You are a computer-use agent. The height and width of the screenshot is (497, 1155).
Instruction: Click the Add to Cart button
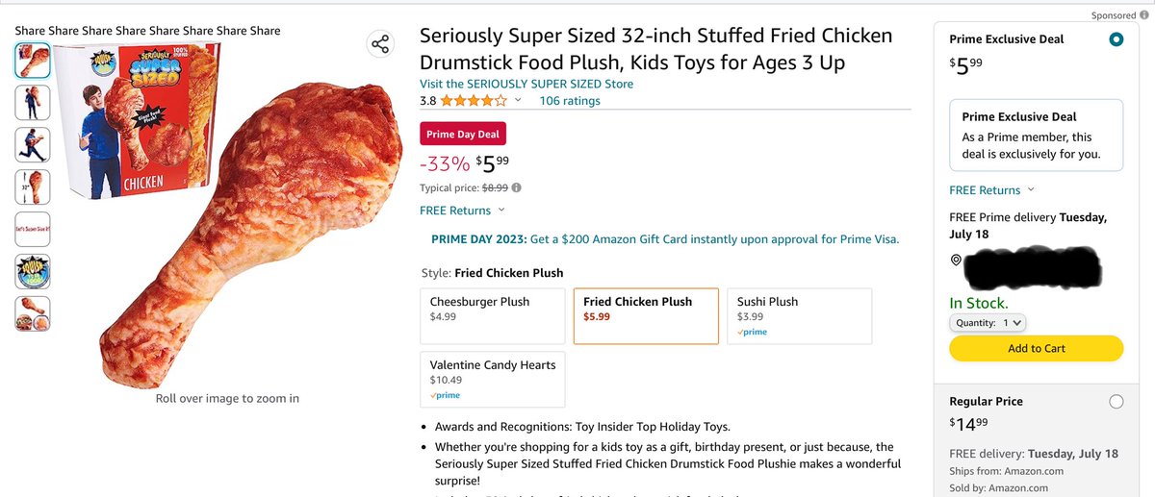pos(1036,348)
